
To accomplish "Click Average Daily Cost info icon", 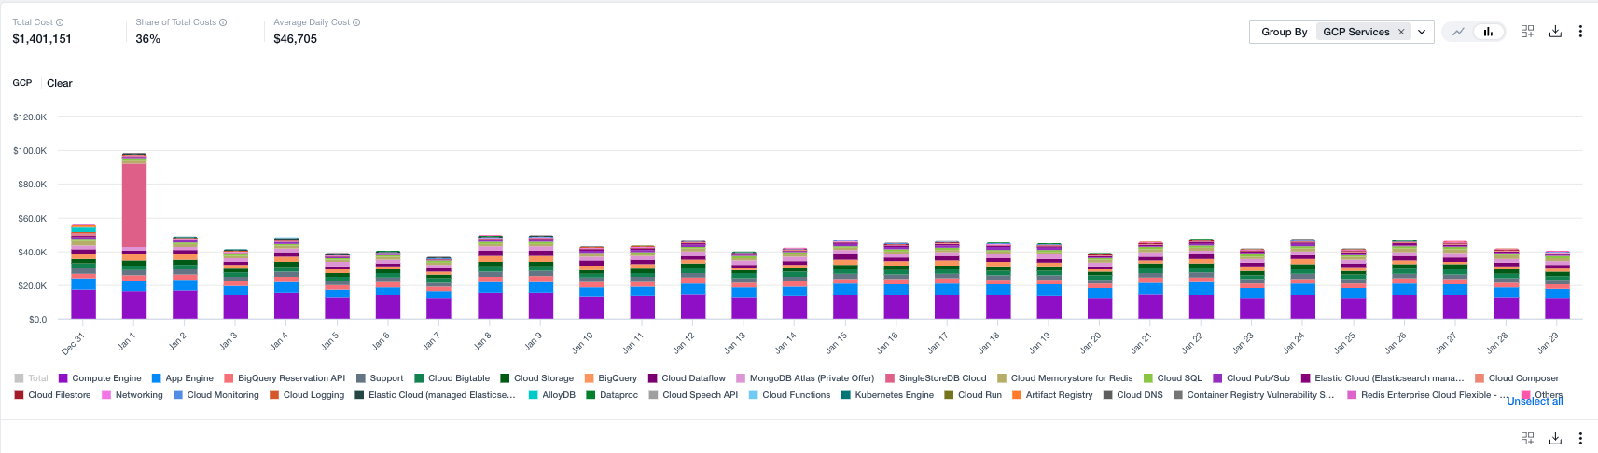I will coord(356,22).
